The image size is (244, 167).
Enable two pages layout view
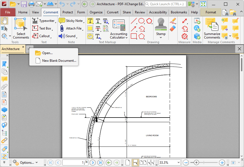(143, 163)
